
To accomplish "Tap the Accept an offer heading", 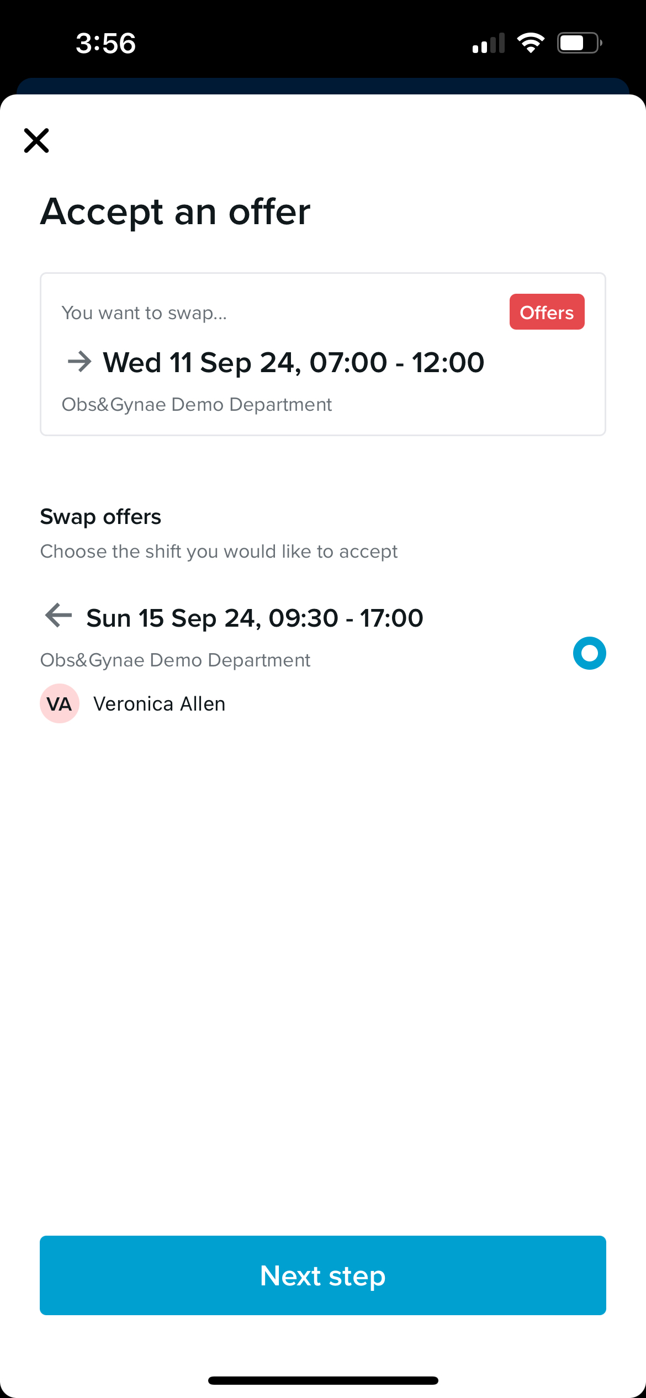I will pos(175,211).
